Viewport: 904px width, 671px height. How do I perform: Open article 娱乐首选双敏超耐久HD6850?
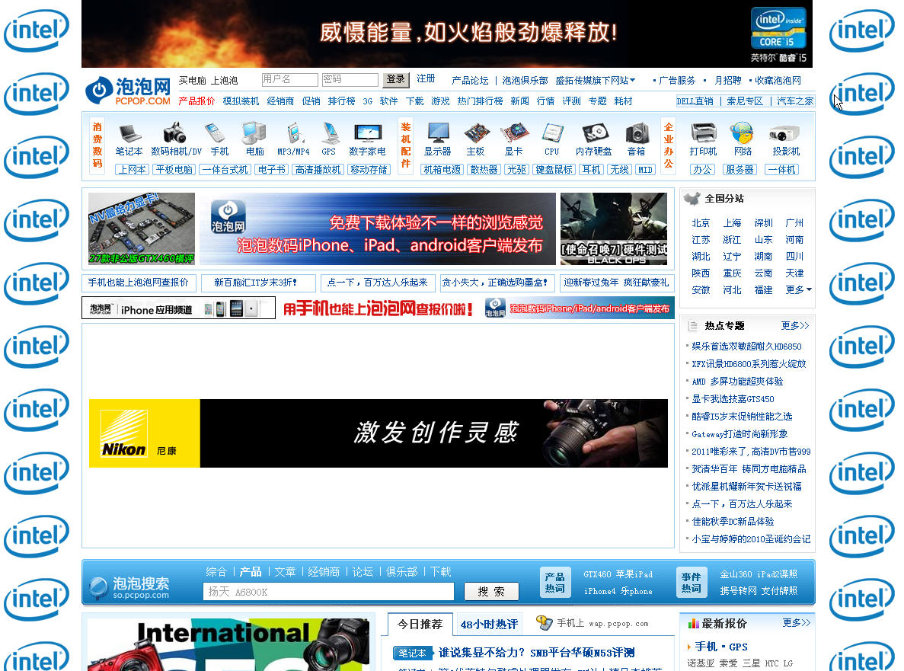[x=746, y=347]
